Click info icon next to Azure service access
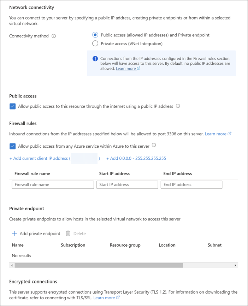The width and height of the screenshot is (248, 306). 154,145
